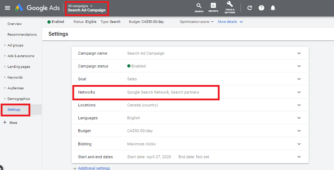The width and height of the screenshot is (334, 170).
Task: Click Enabled value in Campaign status row
Action: [x=136, y=66]
